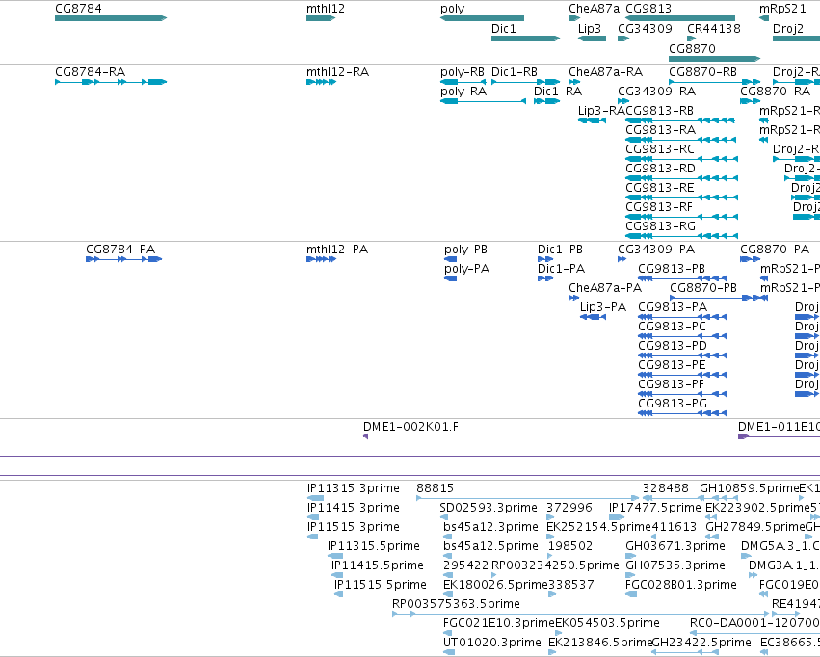Select transcript Dic1-RA
Screen dimensions: 820x657
pos(547,101)
